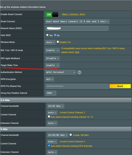Open the Smart Connect band dropdown
The height and width of the screenshot is (155, 132).
point(77,21)
